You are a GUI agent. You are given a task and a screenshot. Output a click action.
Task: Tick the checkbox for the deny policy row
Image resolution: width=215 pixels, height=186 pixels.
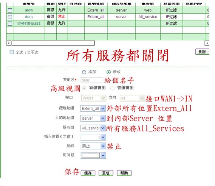pos(10,17)
